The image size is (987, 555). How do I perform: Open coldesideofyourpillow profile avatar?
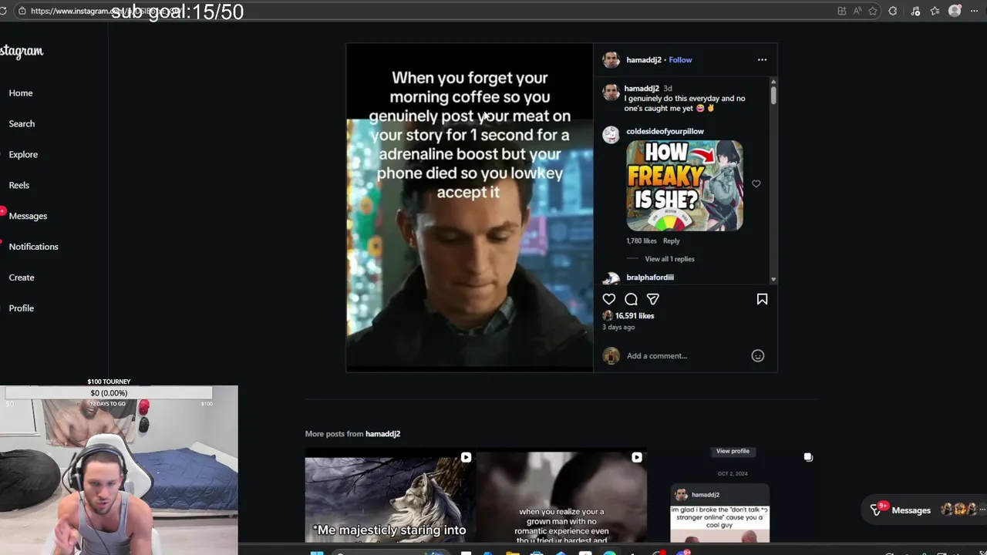pyautogui.click(x=611, y=135)
